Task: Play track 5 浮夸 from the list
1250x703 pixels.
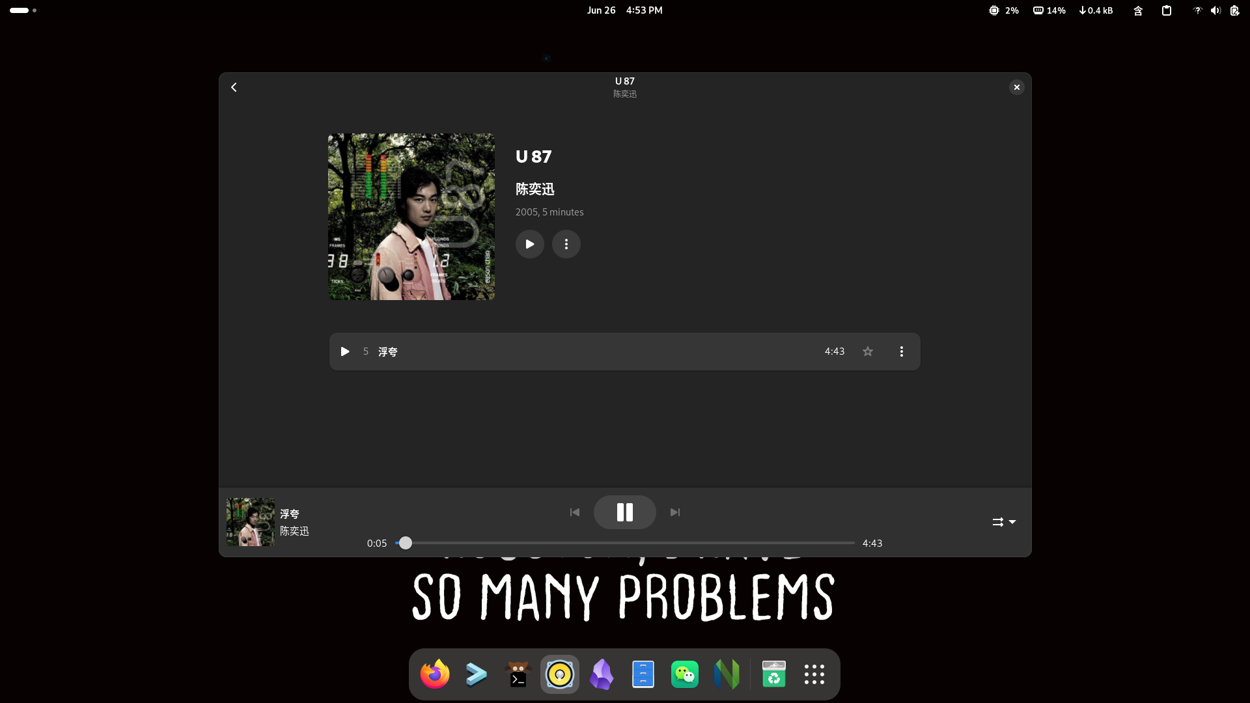Action: pos(345,351)
